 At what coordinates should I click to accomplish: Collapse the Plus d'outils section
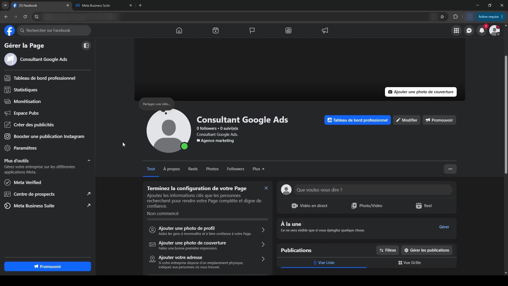[x=89, y=160]
